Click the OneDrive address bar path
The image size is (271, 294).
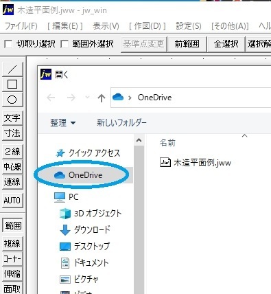[x=154, y=98]
